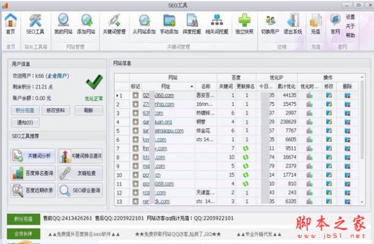Open the 关键词分析 tool
This screenshot has width=374, height=244.
pyautogui.click(x=33, y=156)
